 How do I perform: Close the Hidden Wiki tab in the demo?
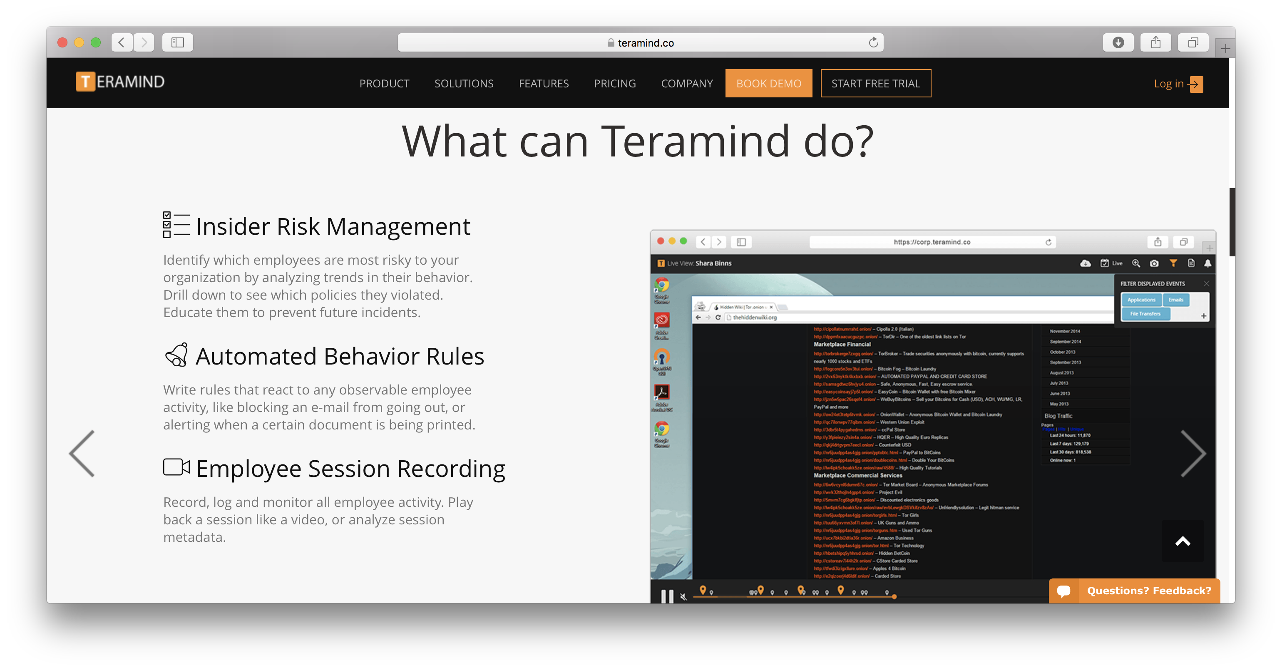(x=771, y=307)
